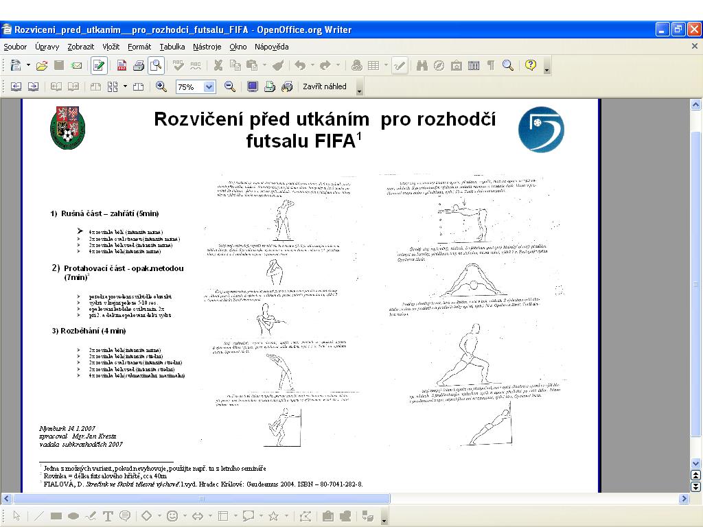Open the Redo history dropdown
703x527 pixels.
tap(338, 65)
